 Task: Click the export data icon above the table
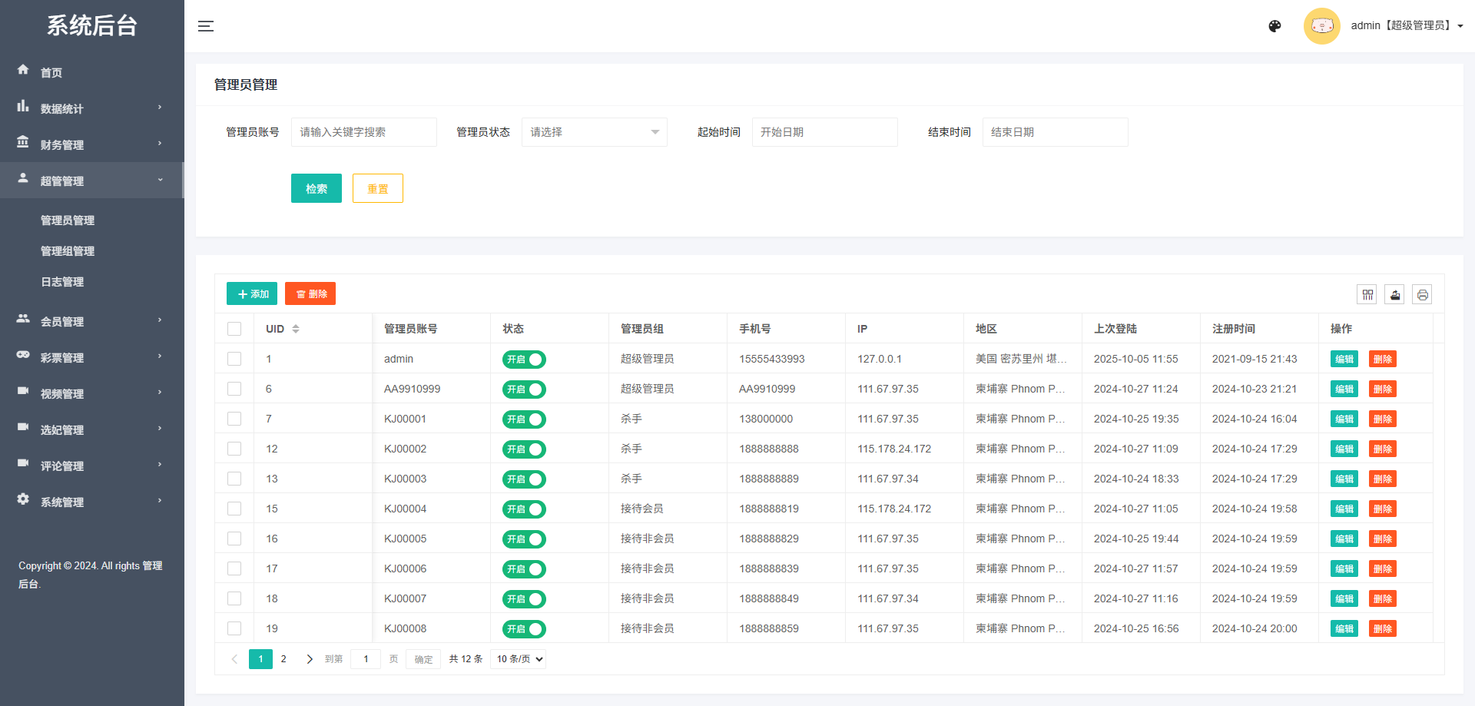click(x=1394, y=294)
